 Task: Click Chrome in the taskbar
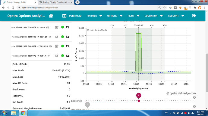(x=23, y=113)
